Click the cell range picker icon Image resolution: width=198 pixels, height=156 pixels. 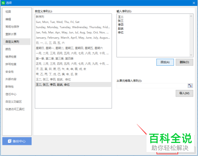tap(190, 86)
